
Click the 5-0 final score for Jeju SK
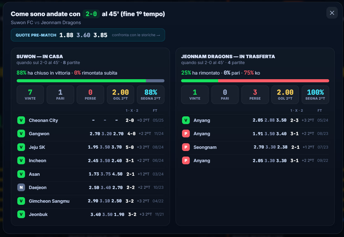tap(130, 147)
